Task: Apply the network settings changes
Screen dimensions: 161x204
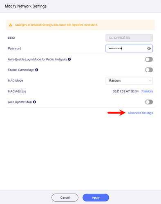Action: [x=96, y=197]
